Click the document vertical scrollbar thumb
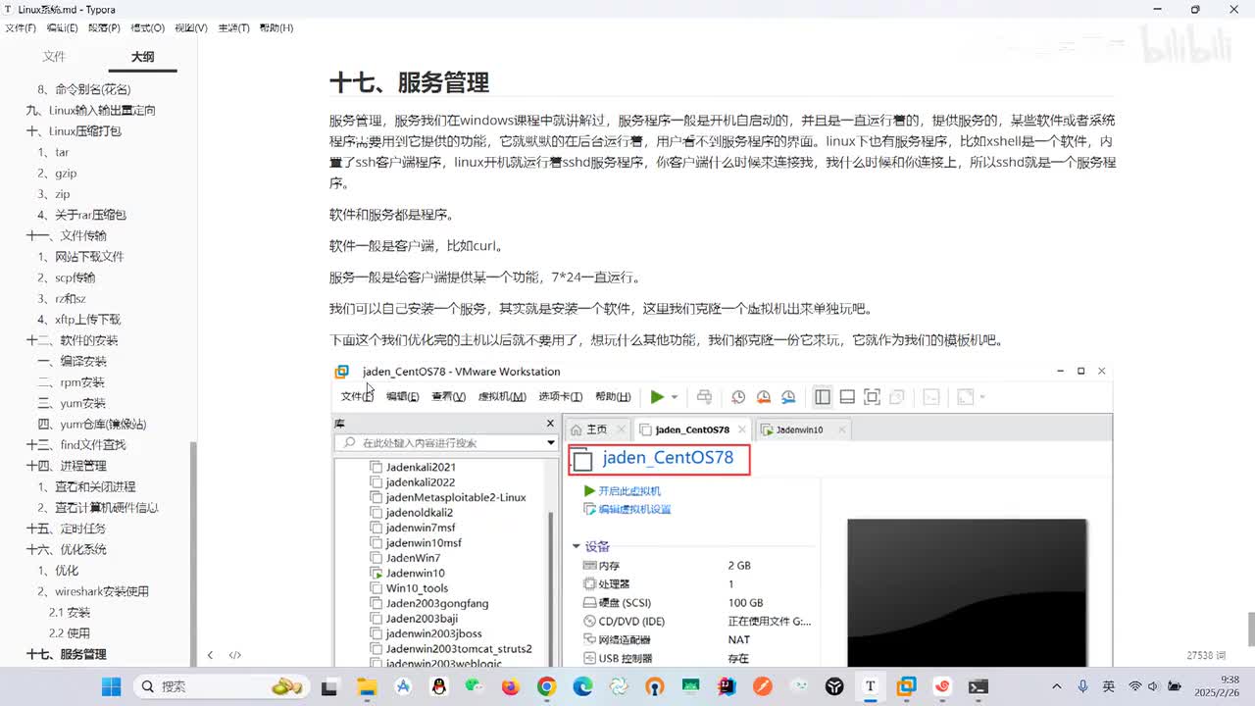 pyautogui.click(x=1250, y=629)
